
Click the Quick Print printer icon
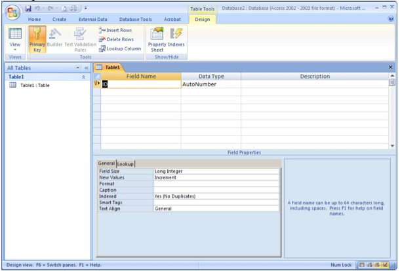[x=73, y=9]
